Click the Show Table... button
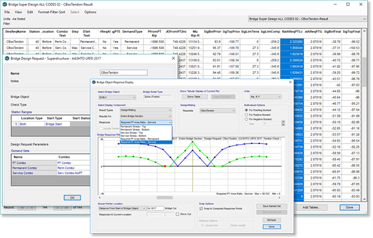 tap(195, 97)
